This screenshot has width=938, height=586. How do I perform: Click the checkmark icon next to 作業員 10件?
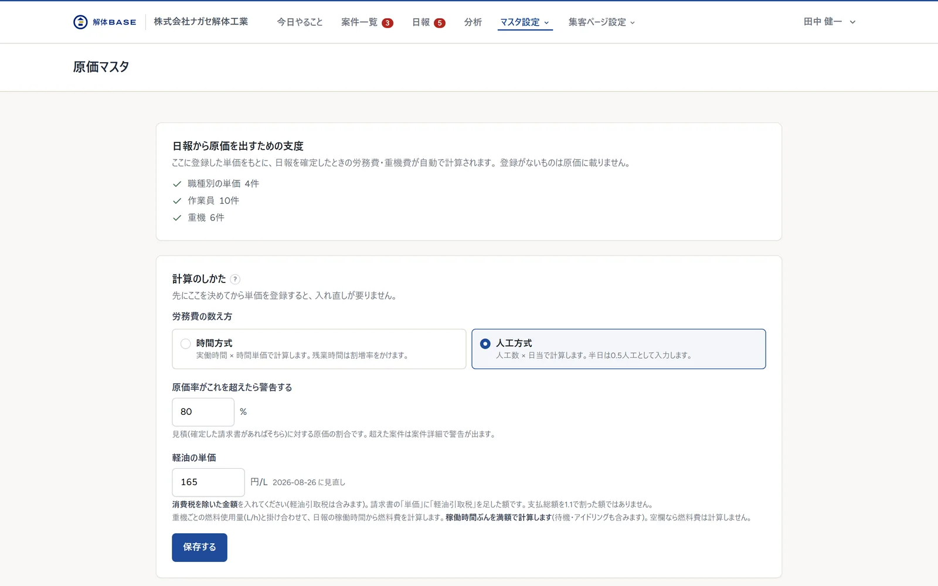pos(177,201)
